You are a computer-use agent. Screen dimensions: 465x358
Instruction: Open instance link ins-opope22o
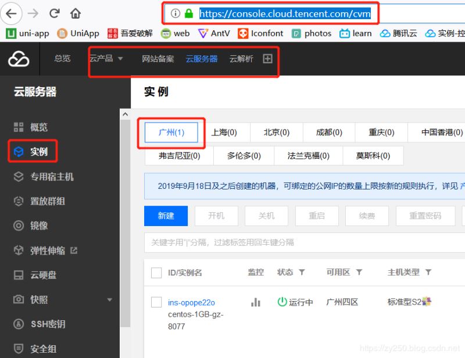click(x=192, y=302)
